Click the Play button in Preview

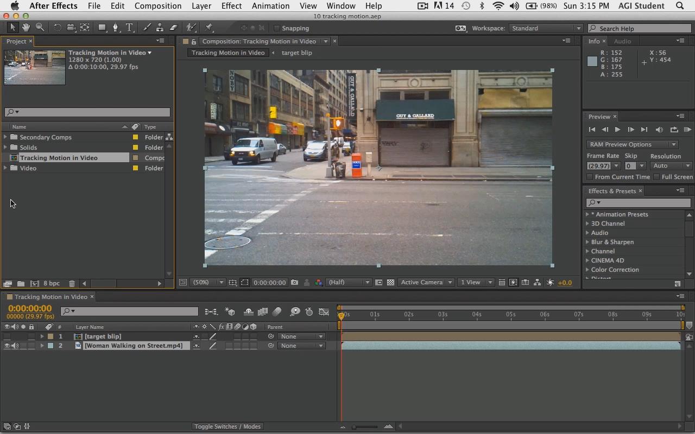pyautogui.click(x=617, y=130)
